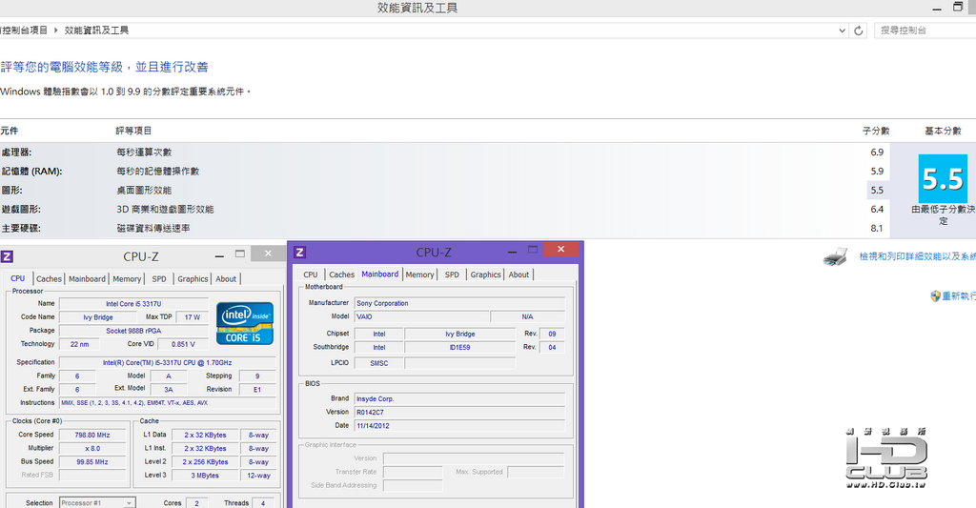Screen dimensions: 976x508
Task: Select SPD tab in right CPU-Z window
Action: 453,274
